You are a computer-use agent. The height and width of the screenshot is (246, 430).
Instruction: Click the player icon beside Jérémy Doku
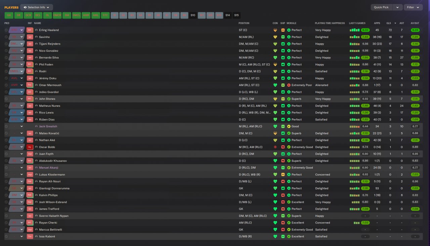click(36, 78)
